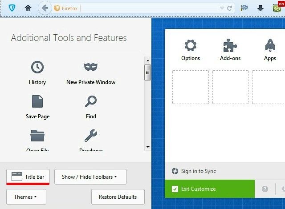Click the private mask icon in toolbar
This screenshot has height=209, width=285.
(x=244, y=8)
